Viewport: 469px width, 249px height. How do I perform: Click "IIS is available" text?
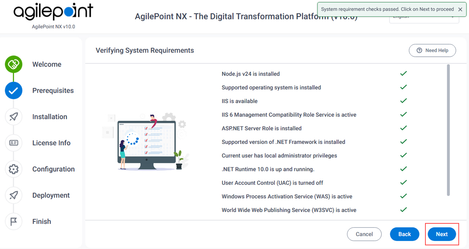[240, 101]
